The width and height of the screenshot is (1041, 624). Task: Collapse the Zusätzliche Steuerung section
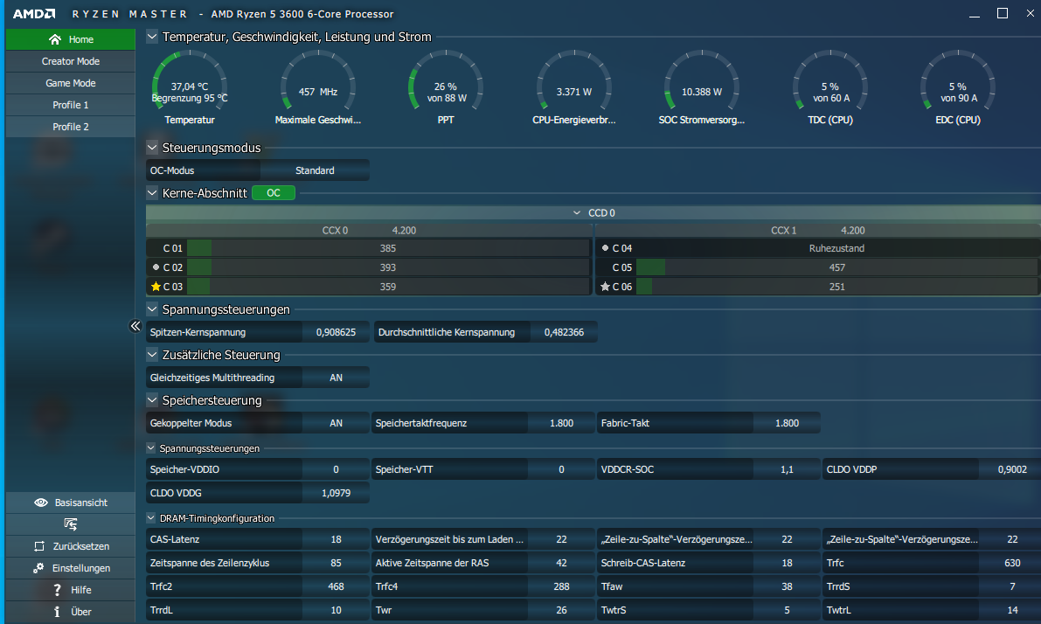[x=152, y=355]
